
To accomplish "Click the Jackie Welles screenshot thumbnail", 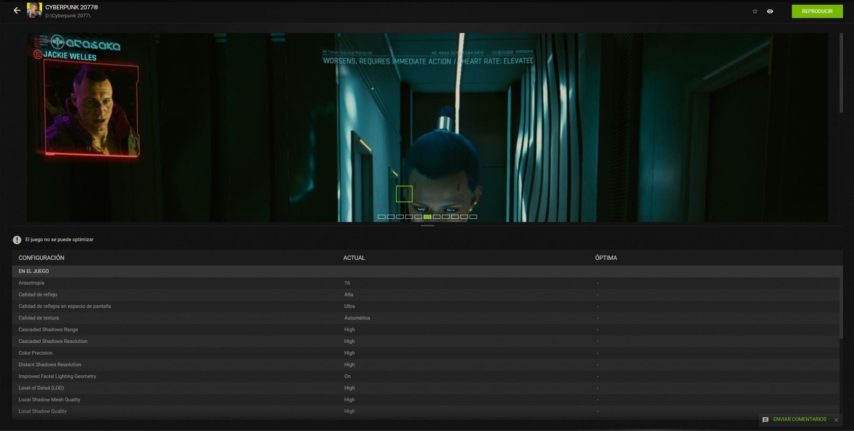I will [x=91, y=110].
